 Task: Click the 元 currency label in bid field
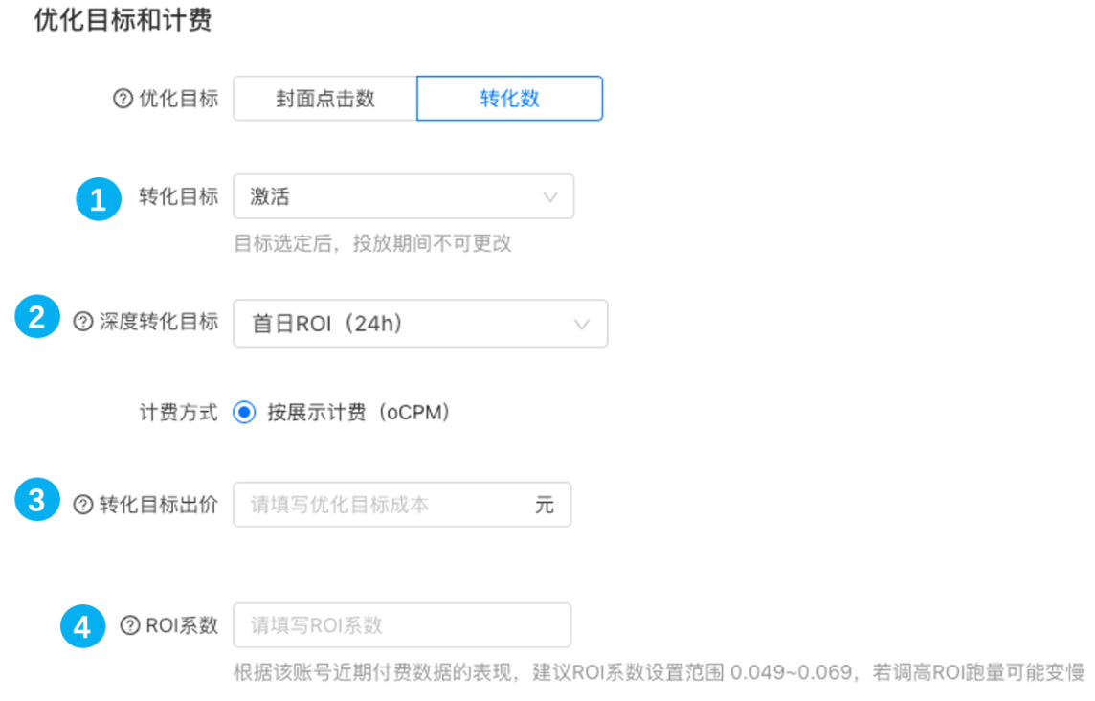(546, 504)
